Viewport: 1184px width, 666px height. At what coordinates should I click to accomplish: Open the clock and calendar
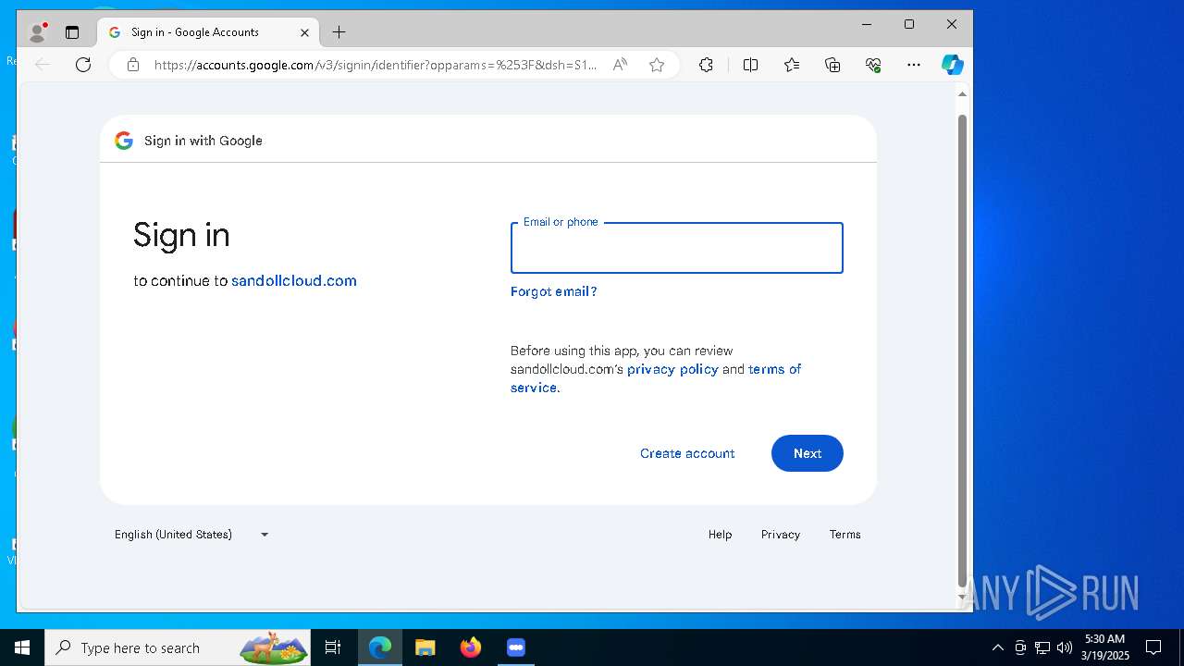[x=1105, y=647]
